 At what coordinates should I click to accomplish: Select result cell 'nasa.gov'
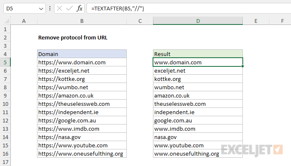coord(198,137)
